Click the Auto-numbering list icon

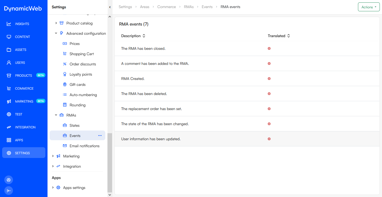click(x=65, y=95)
